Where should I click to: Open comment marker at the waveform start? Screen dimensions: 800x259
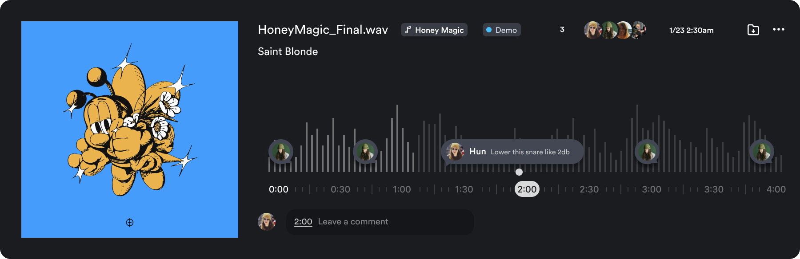point(280,151)
